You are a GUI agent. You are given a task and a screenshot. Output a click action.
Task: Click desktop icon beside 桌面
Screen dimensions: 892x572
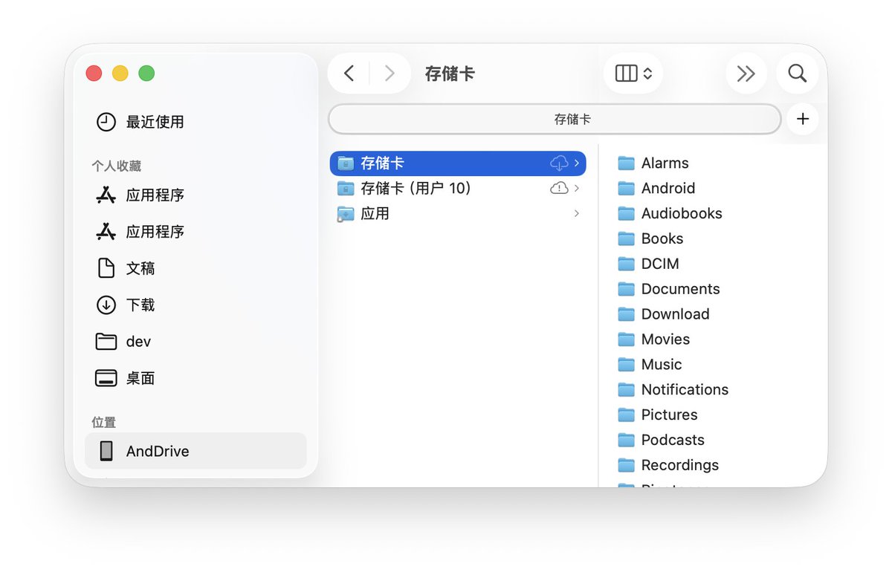[x=106, y=378]
